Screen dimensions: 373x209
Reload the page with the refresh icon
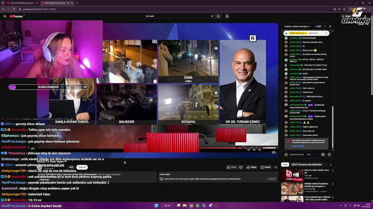pyautogui.click(x=13, y=9)
